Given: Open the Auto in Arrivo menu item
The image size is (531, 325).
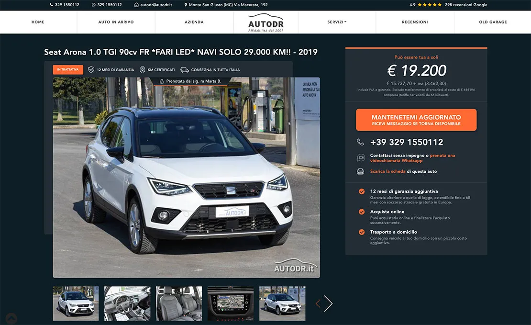Looking at the screenshot, I should coord(116,22).
